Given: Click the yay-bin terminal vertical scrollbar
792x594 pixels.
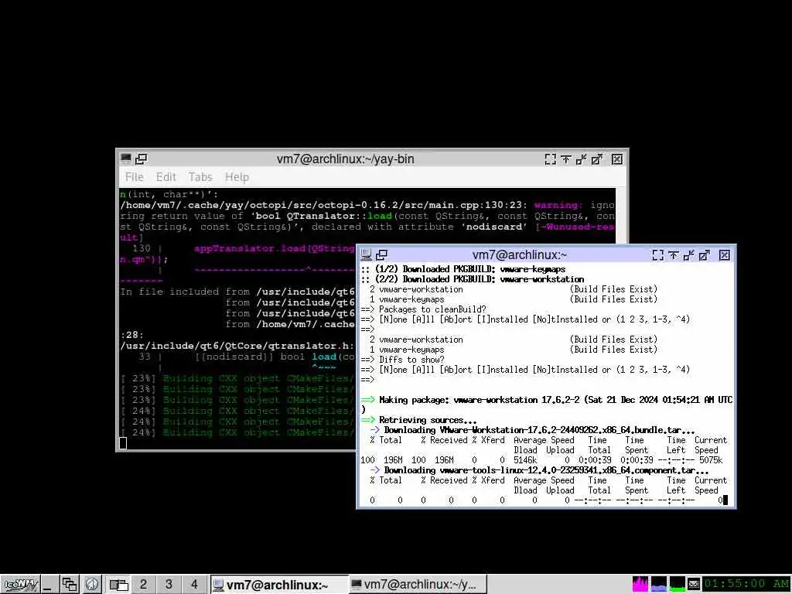Looking at the screenshot, I should coord(621,215).
